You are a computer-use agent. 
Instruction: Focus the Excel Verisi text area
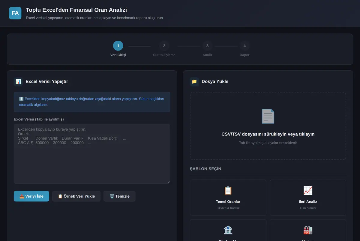92,154
